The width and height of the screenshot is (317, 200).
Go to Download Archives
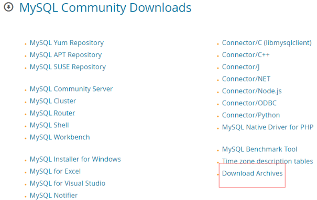click(x=252, y=173)
